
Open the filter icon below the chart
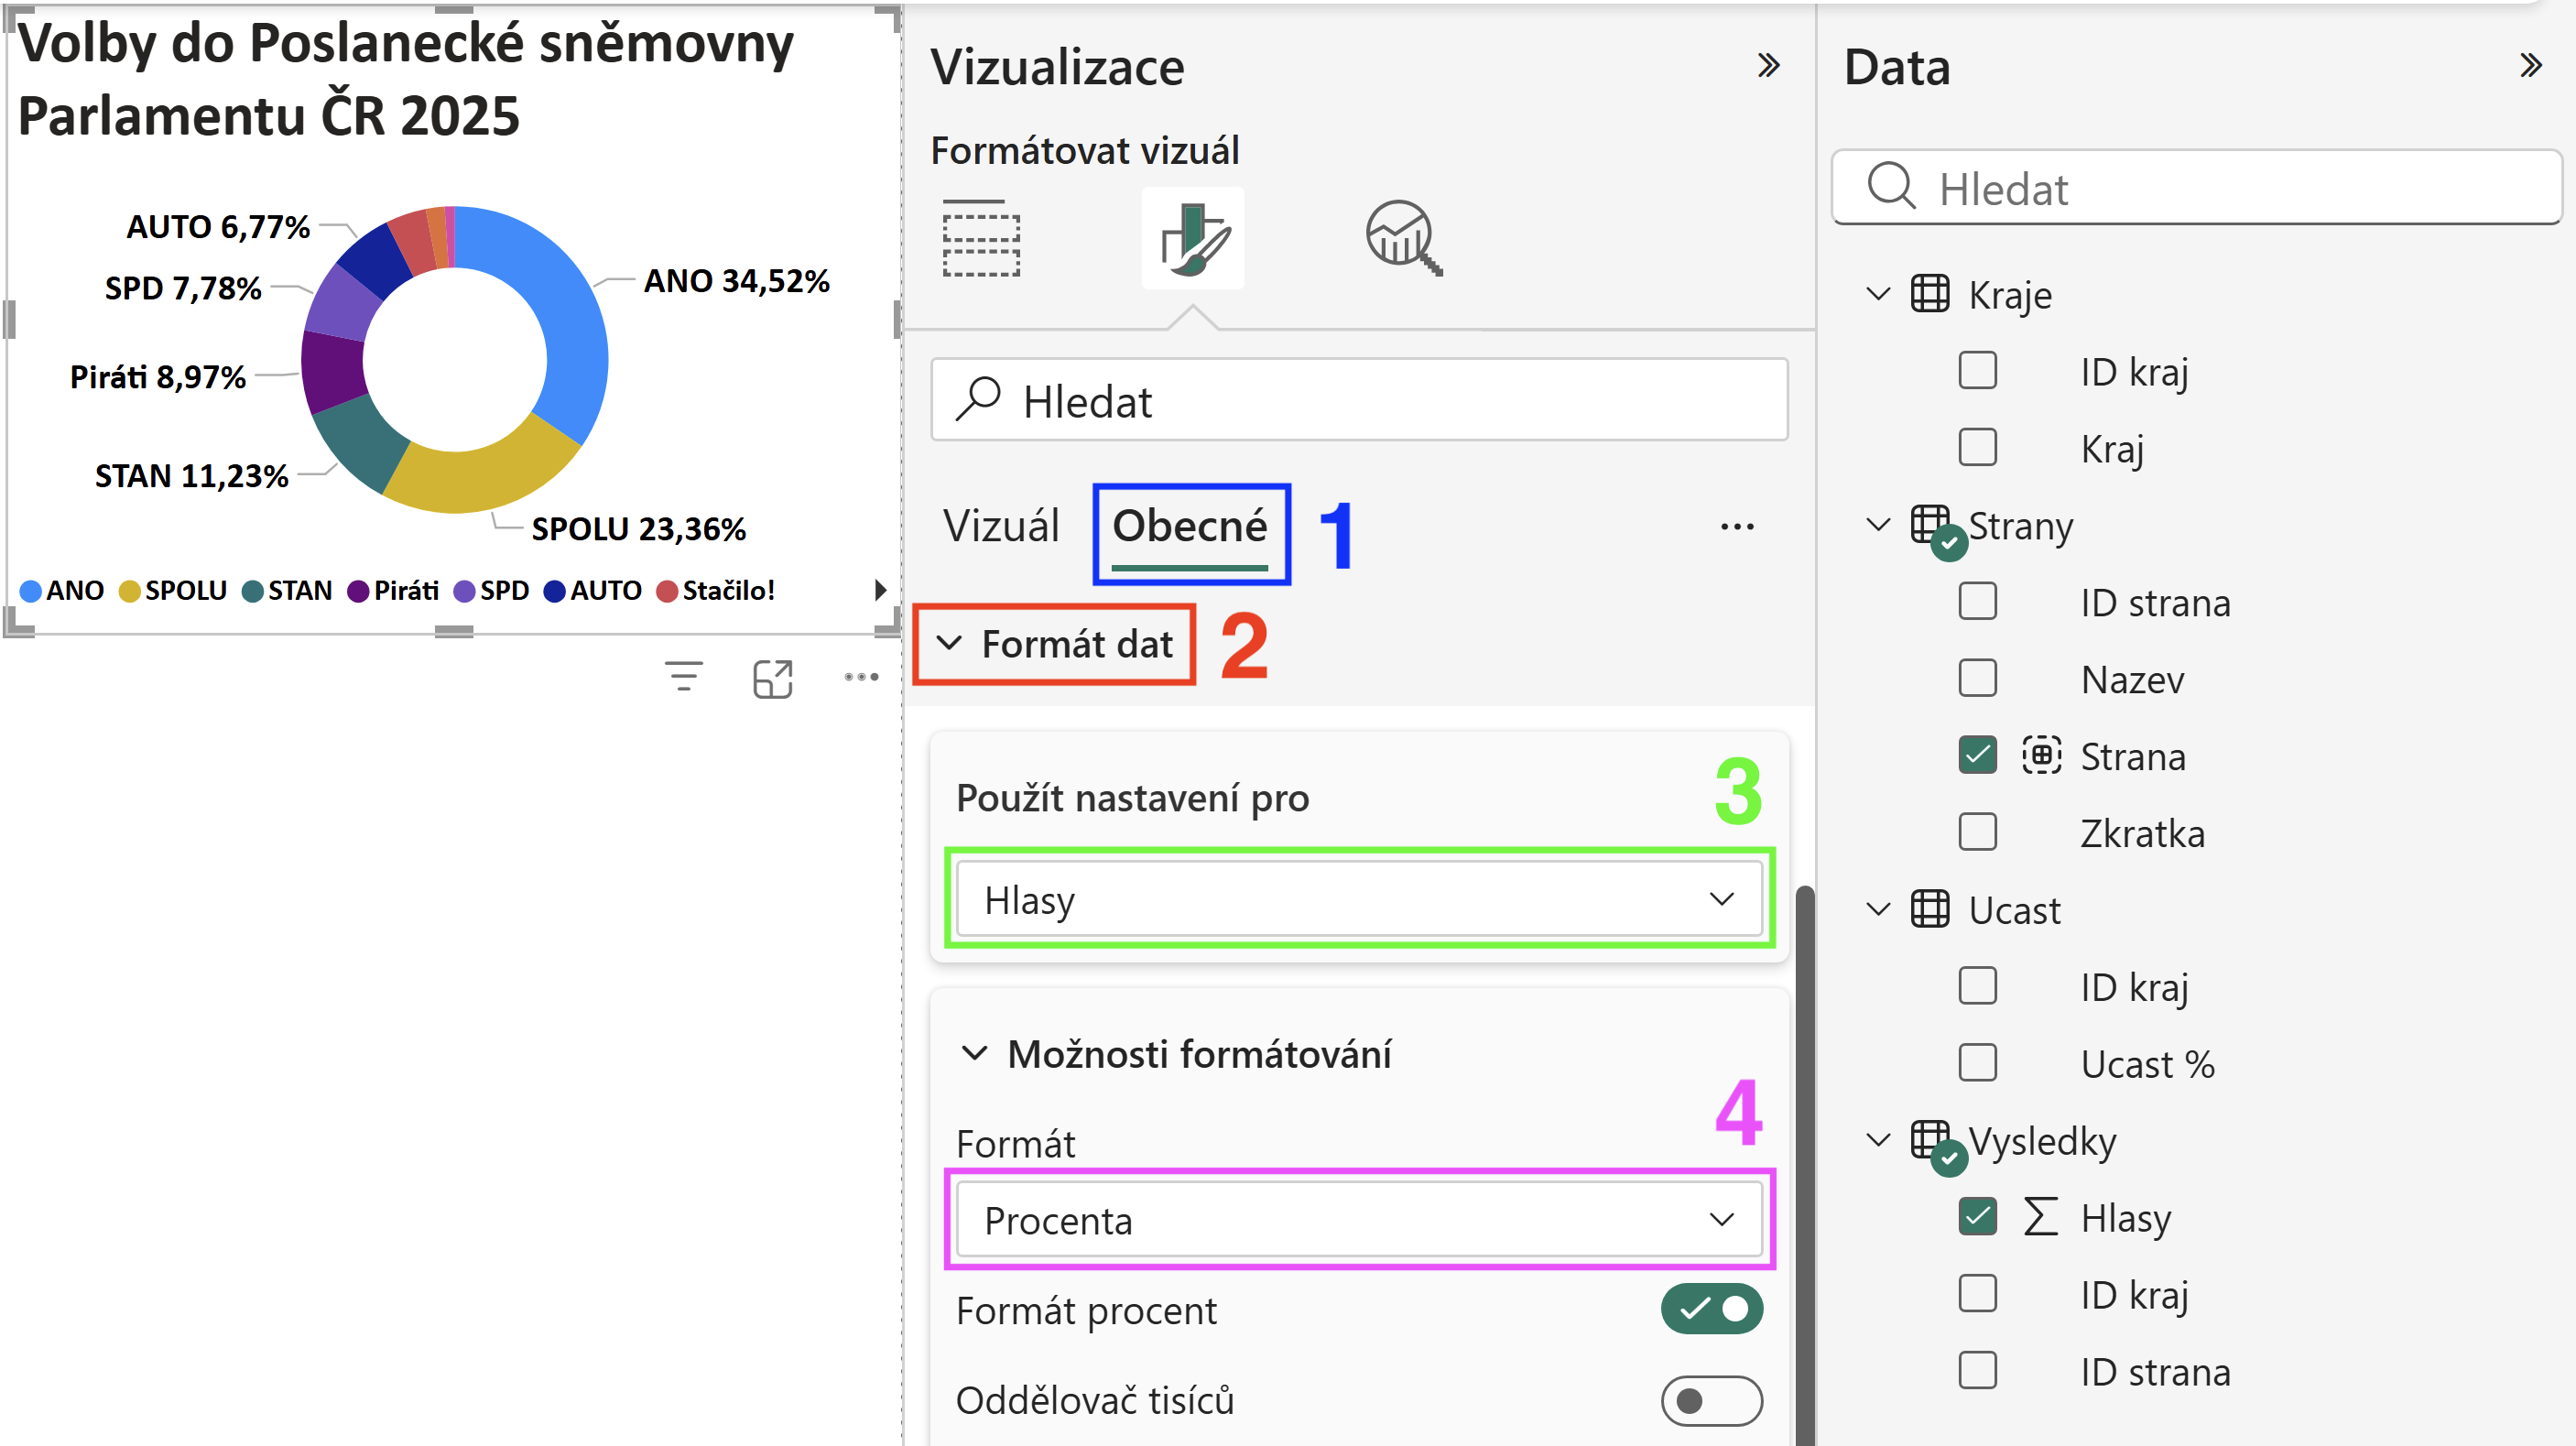coord(684,677)
